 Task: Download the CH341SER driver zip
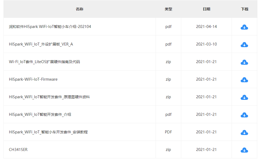click(244, 150)
